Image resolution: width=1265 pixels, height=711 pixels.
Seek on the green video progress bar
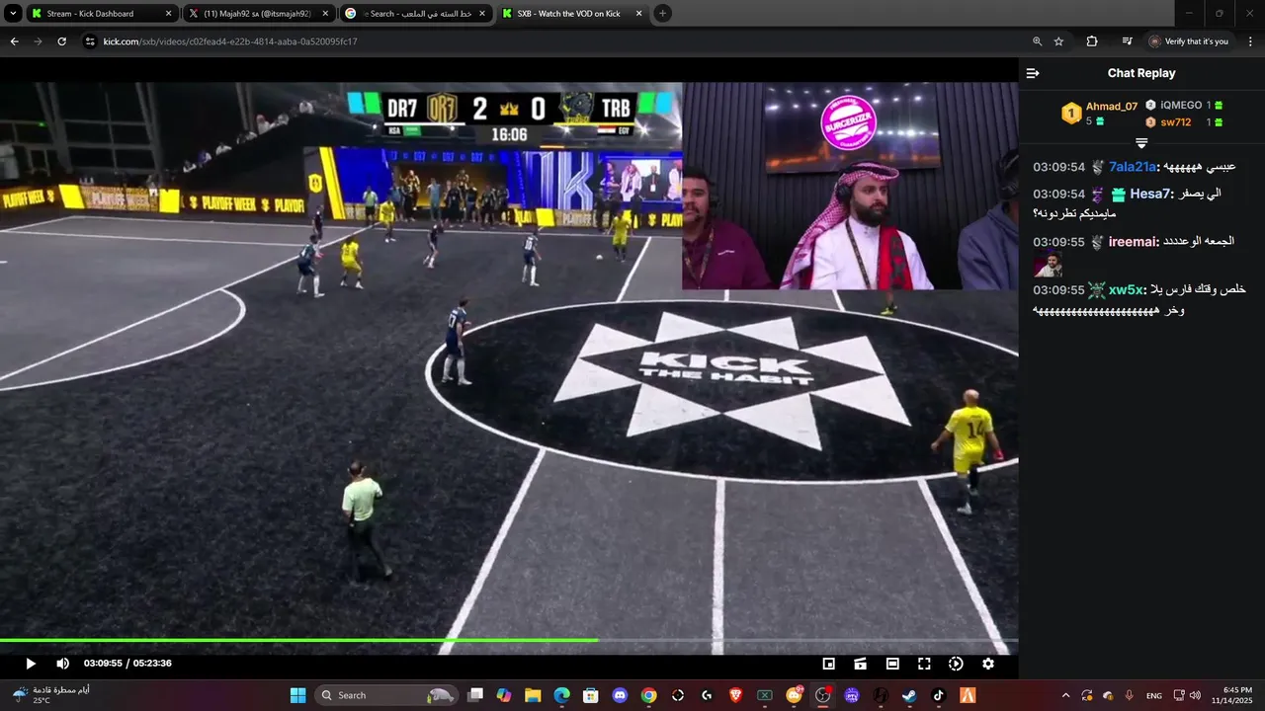[509, 640]
